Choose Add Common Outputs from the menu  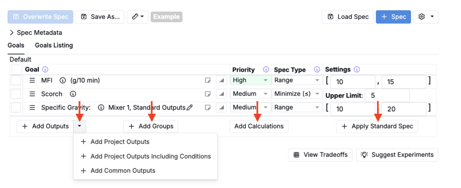click(122, 170)
